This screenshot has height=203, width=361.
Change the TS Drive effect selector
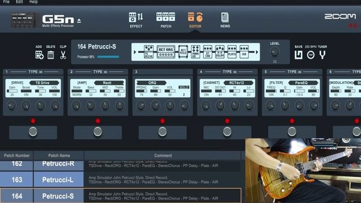click(x=44, y=83)
